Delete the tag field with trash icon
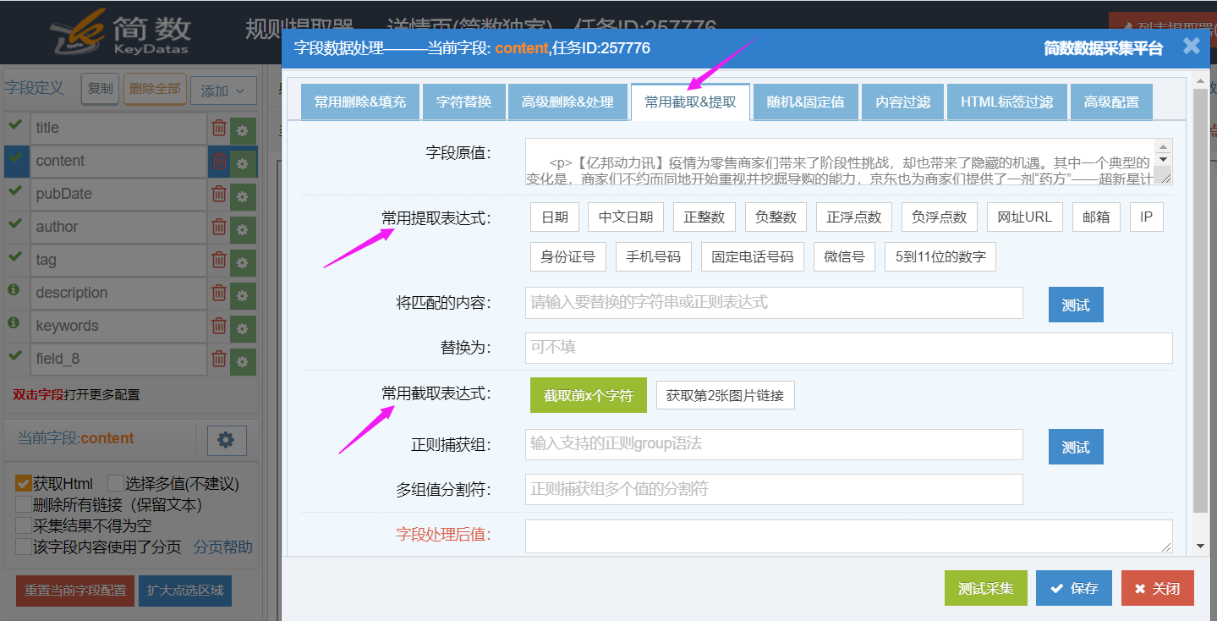 (219, 260)
